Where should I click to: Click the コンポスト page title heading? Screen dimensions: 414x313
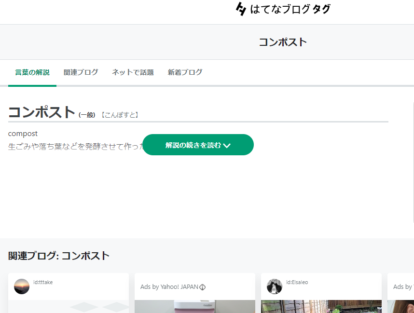(x=283, y=42)
